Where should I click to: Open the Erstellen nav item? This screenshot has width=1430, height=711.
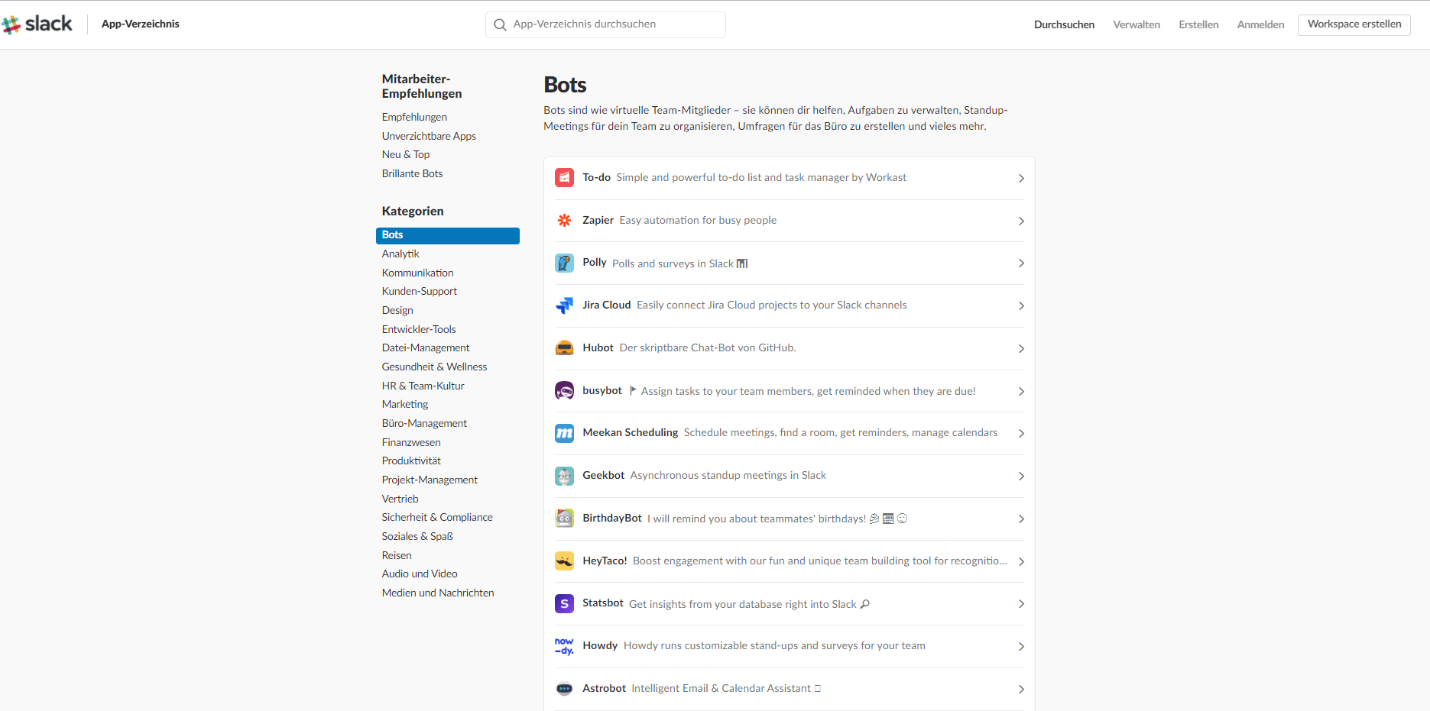[1198, 24]
